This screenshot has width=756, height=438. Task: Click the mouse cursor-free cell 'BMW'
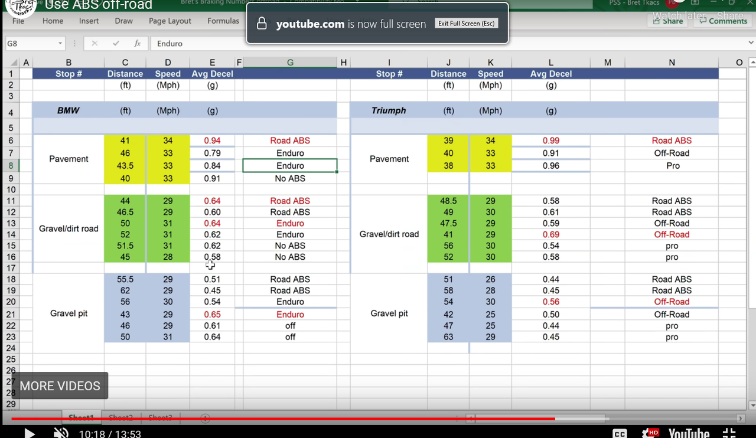pos(69,110)
